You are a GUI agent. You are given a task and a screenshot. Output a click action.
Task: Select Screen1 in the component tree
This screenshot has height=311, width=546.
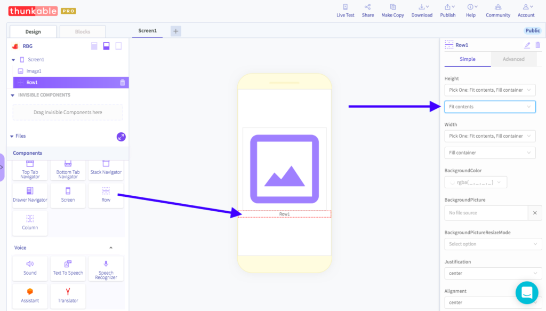pyautogui.click(x=36, y=60)
